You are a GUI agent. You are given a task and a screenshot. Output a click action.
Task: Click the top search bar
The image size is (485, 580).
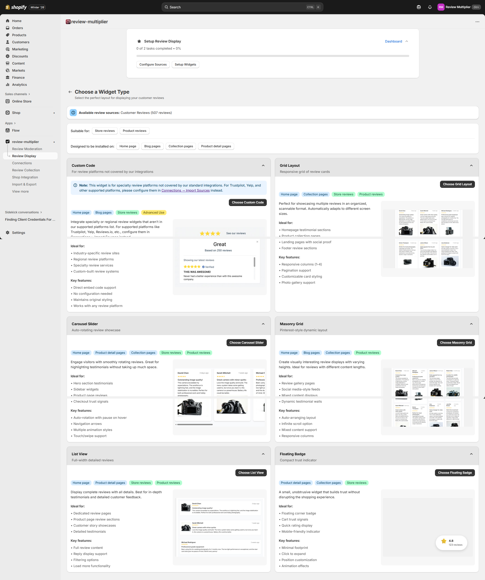[242, 7]
